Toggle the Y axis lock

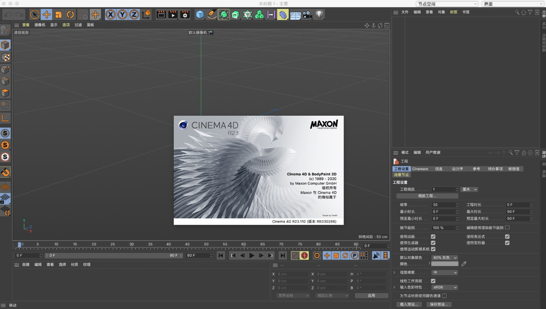pos(122,15)
